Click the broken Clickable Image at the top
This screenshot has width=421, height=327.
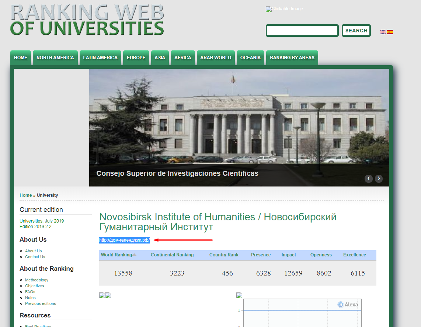point(284,9)
